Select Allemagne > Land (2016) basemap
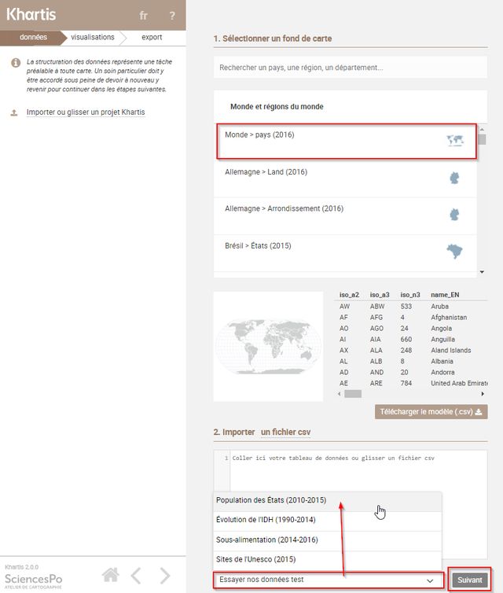503x593 pixels. click(x=266, y=172)
